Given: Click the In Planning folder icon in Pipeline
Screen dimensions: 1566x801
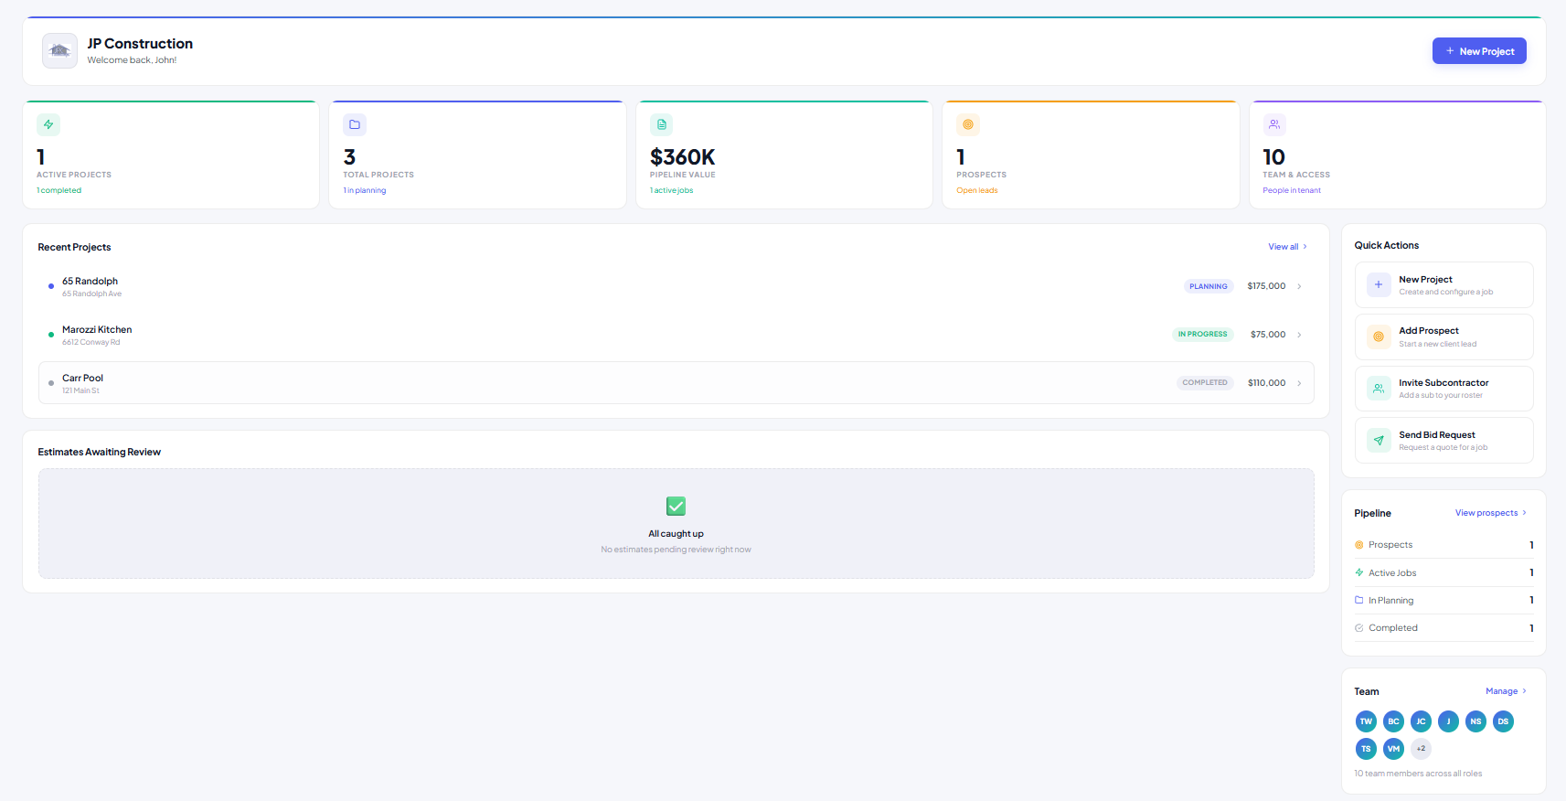Looking at the screenshot, I should pyautogui.click(x=1359, y=600).
